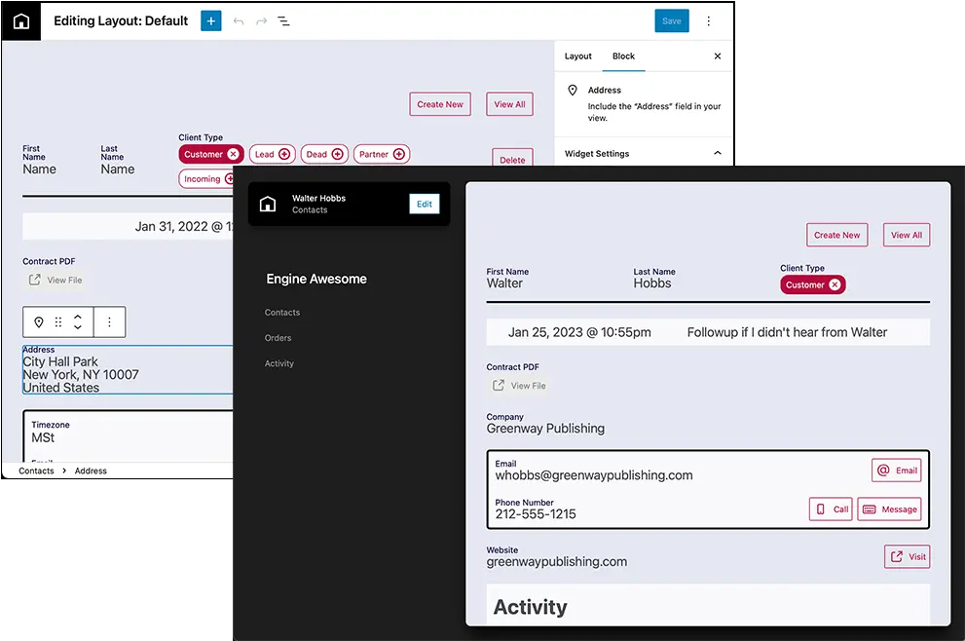Viewport: 965px width, 641px height.
Task: Open Orders in the sidebar menu
Action: click(278, 338)
